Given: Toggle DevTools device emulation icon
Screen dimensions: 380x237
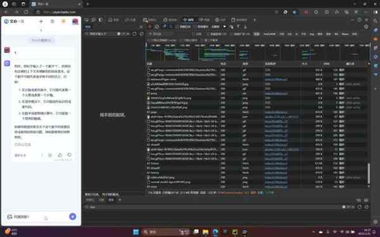Looking at the screenshot, I should click(94, 20).
